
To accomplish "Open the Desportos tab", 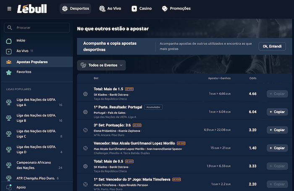I will click(x=75, y=9).
